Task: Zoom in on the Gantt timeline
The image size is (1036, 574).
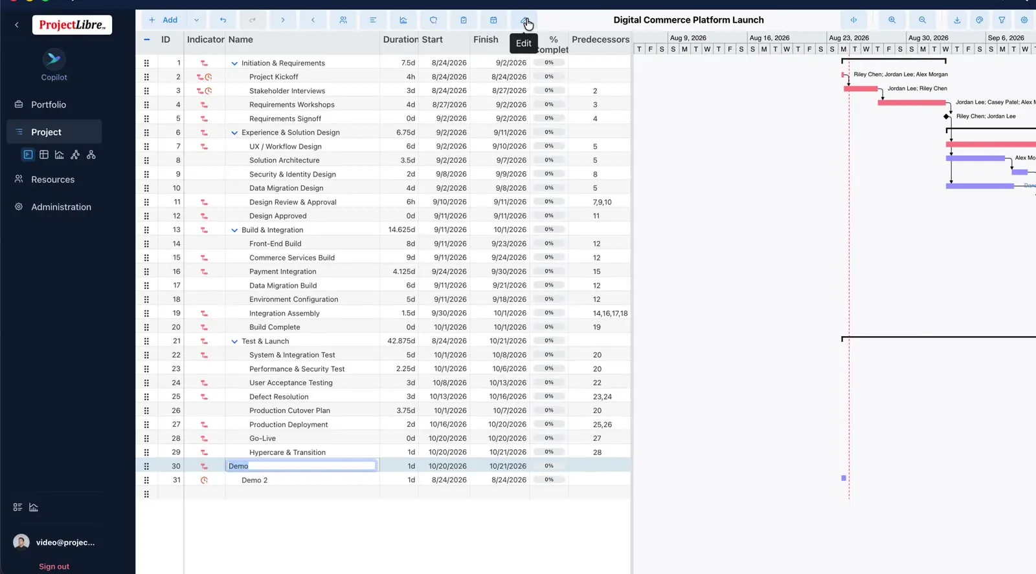Action: (892, 20)
